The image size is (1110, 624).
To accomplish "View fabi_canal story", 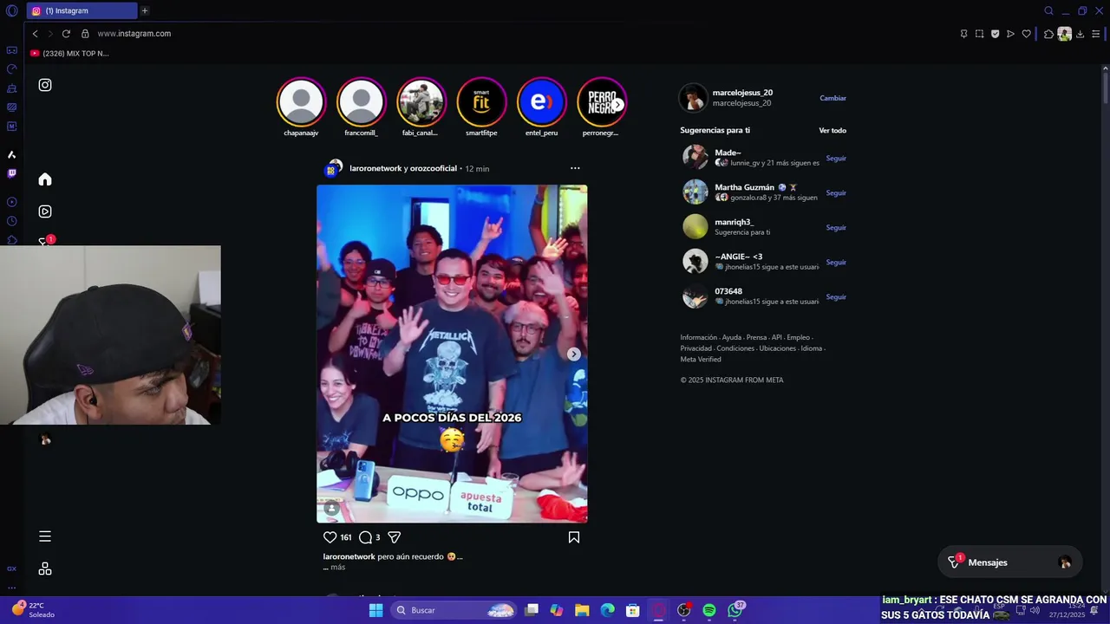I will tap(421, 102).
